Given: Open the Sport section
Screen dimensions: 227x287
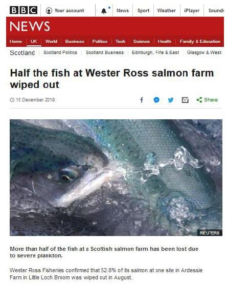Looking at the screenshot, I should click(143, 11).
